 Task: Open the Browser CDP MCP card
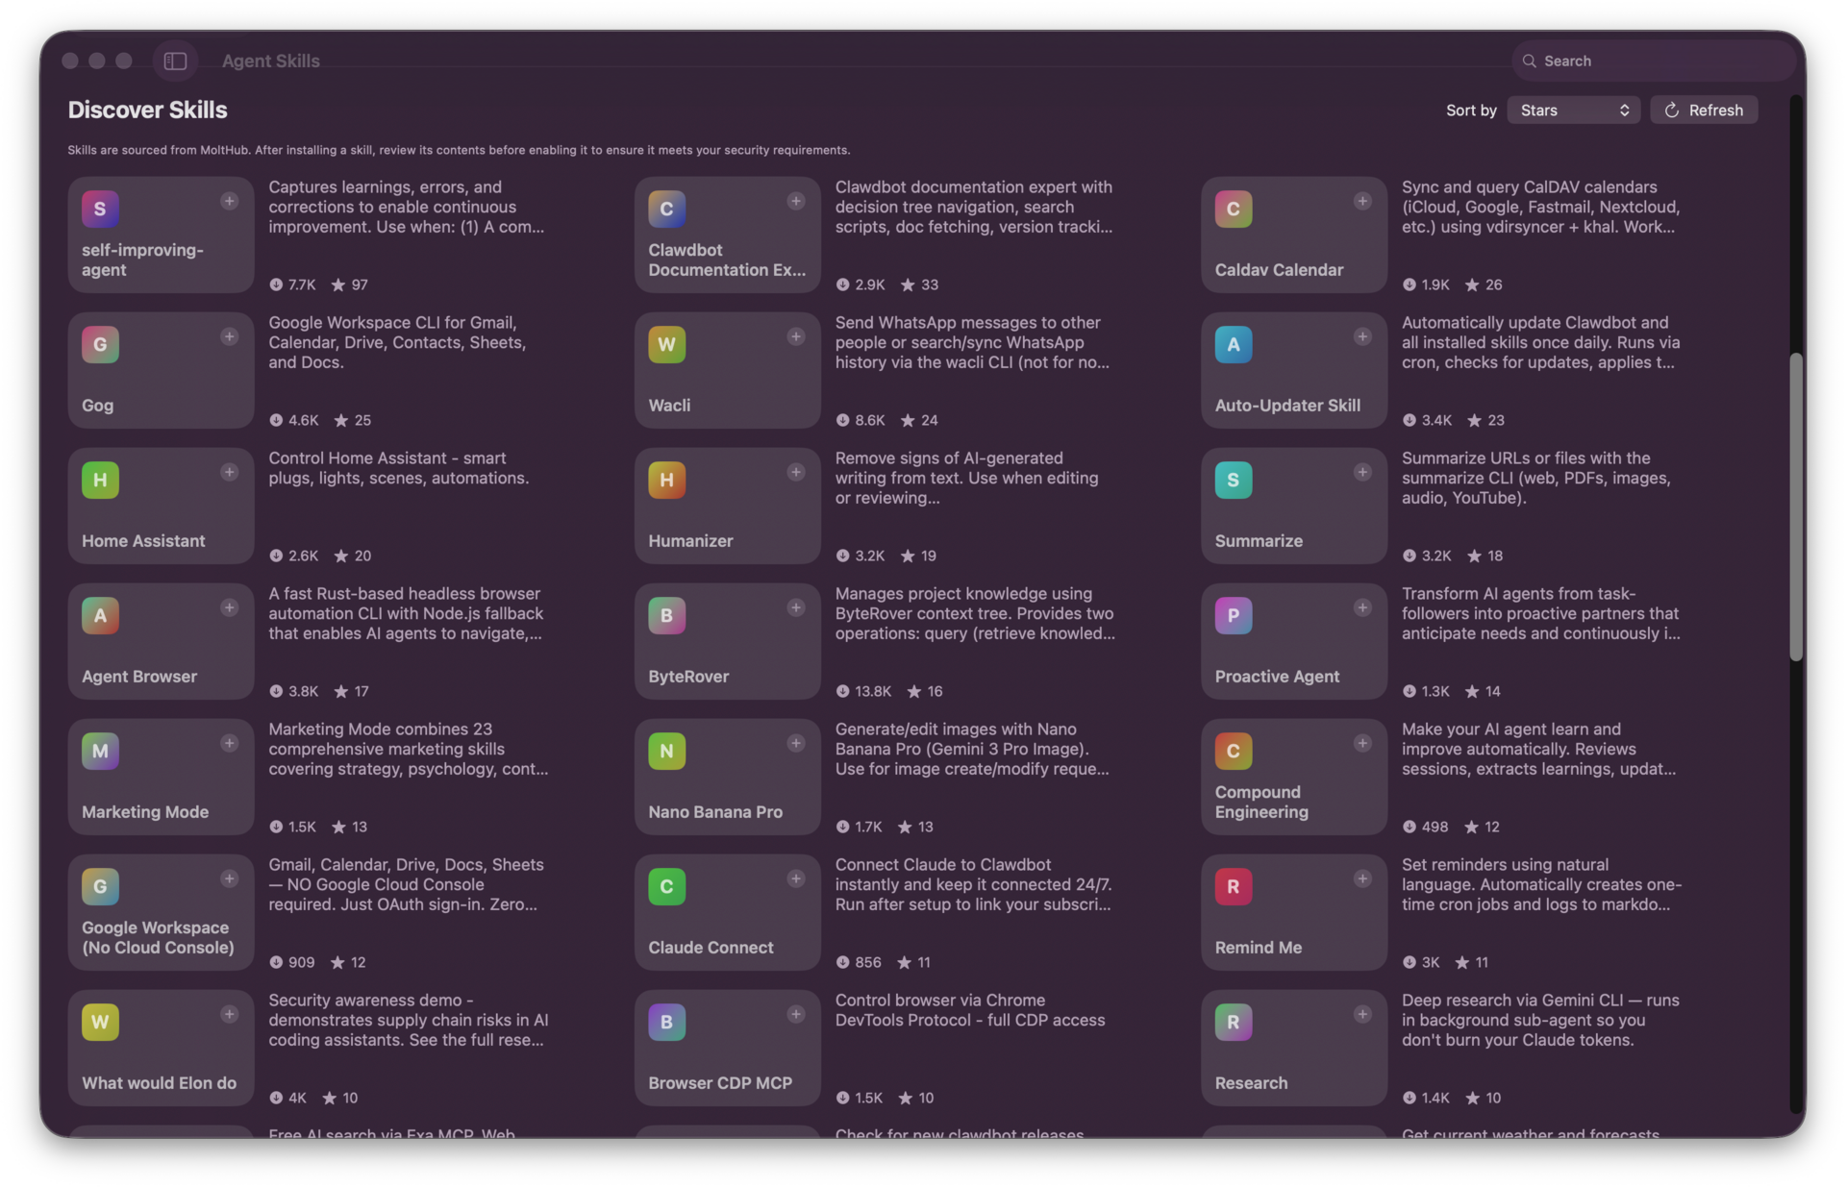coord(727,1048)
